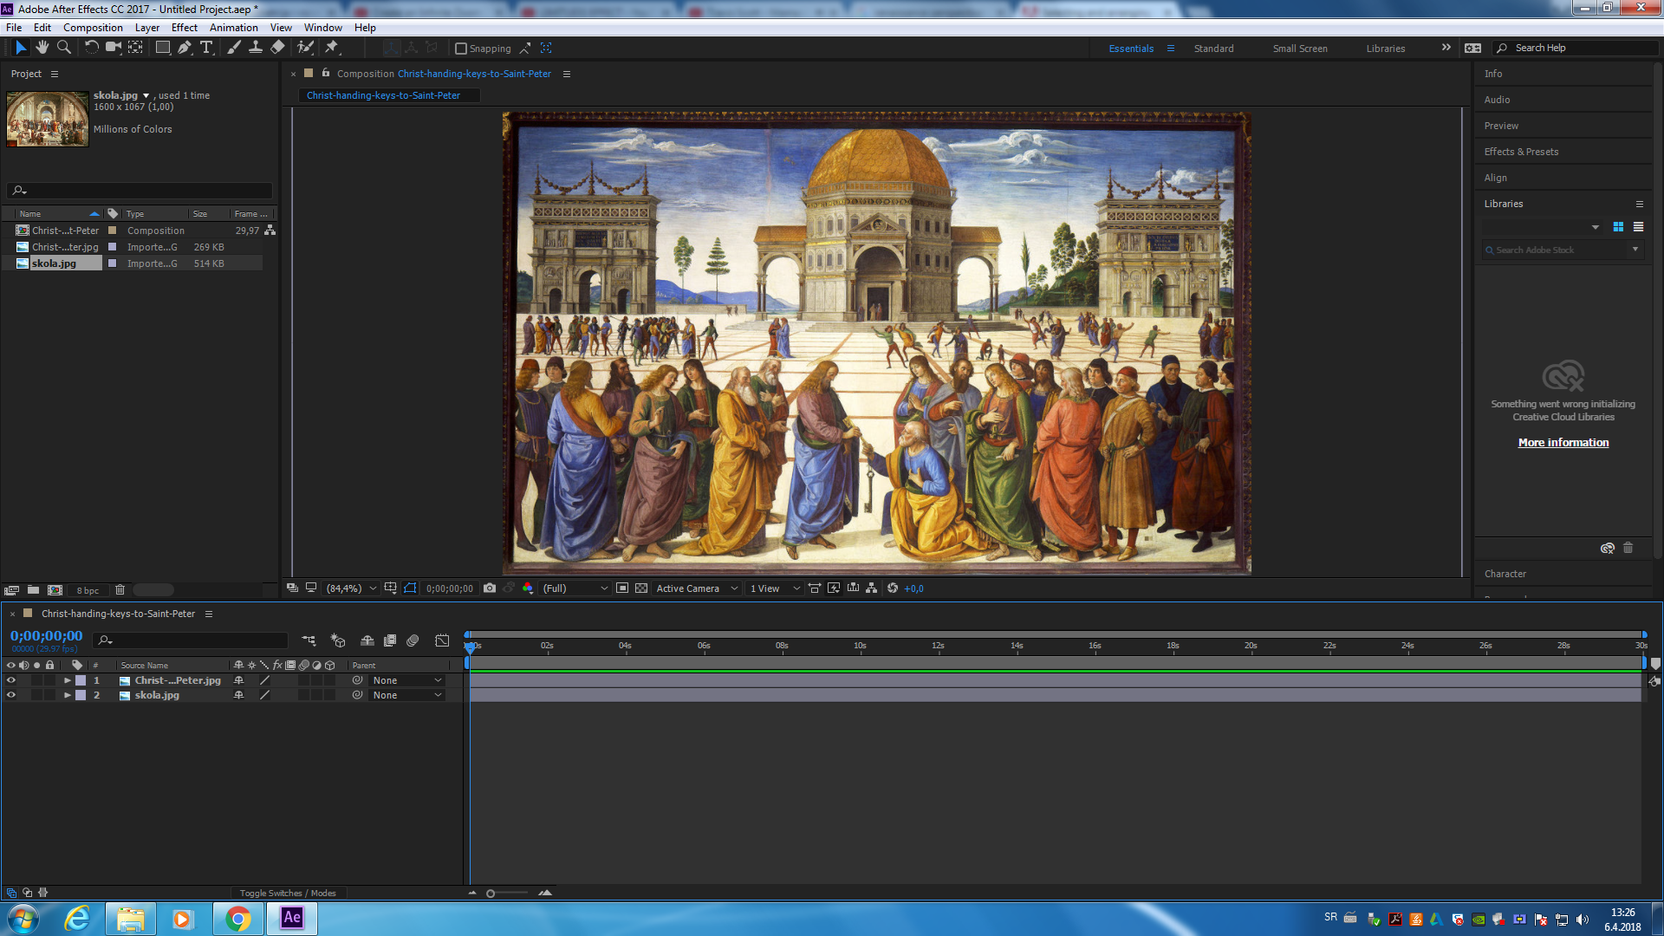The height and width of the screenshot is (936, 1664).
Task: Toggle Mask and Shape Path Visibility
Action: (x=410, y=588)
